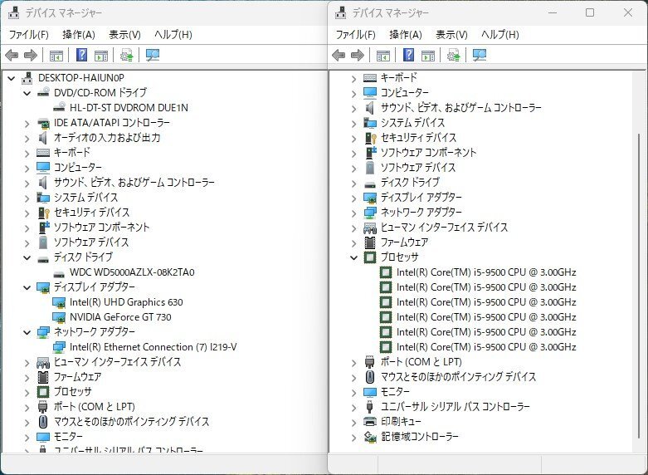This screenshot has width=648, height=475.
Task: Click 記憶域コントローラー icon in right window
Action: tap(370, 437)
